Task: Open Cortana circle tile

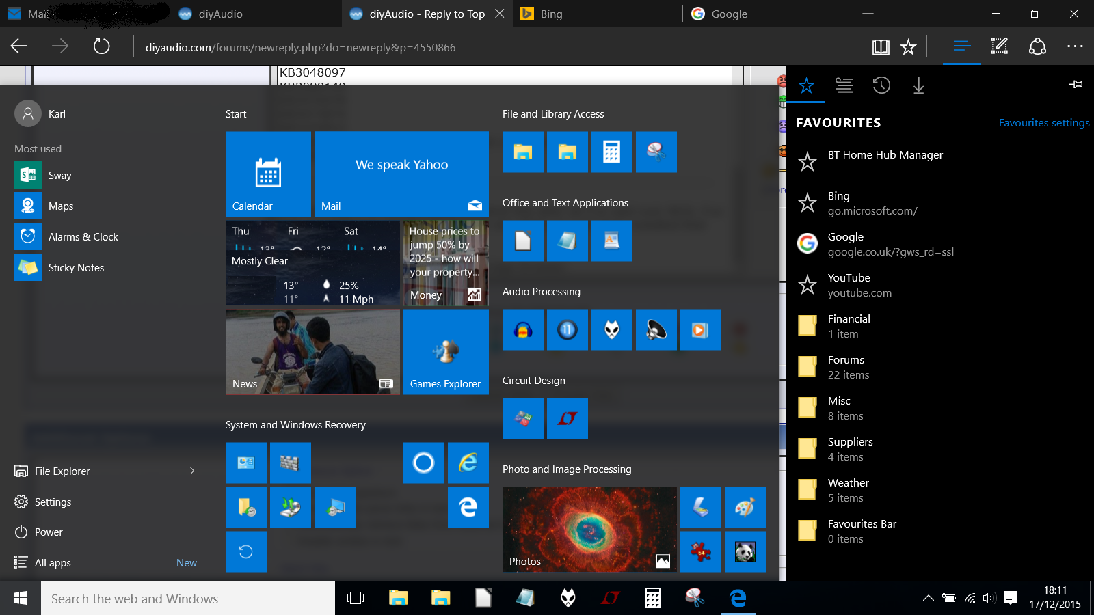Action: 424,463
